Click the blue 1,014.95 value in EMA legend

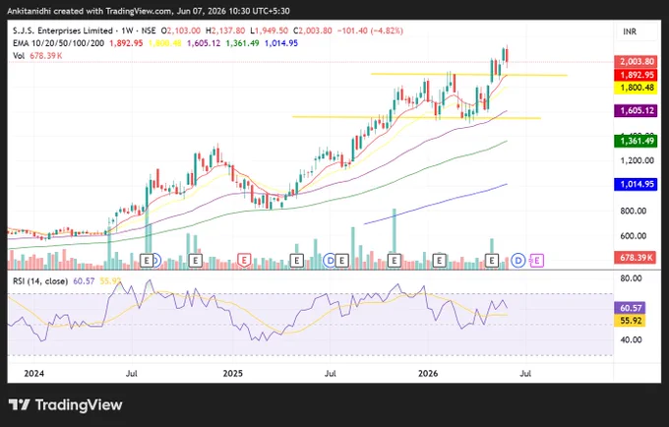point(281,43)
